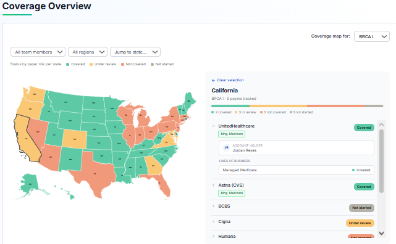
Task: Select the Covered badge on UnitedHealthcare
Action: point(364,128)
